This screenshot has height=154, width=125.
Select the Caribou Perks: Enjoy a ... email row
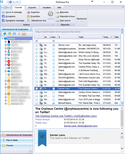point(77,67)
